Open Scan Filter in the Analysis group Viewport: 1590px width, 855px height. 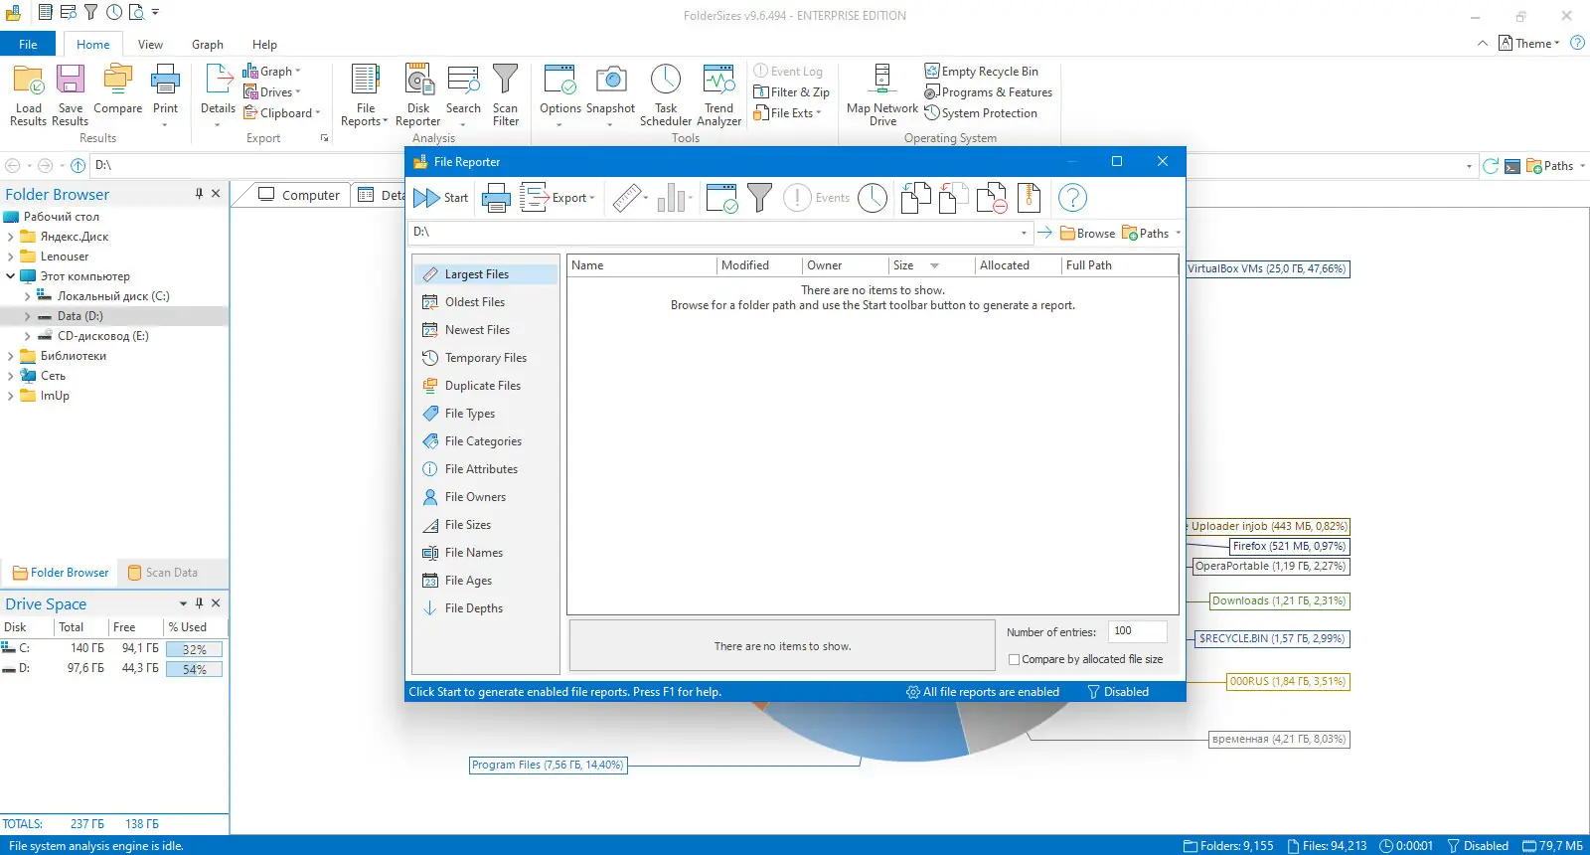(506, 94)
